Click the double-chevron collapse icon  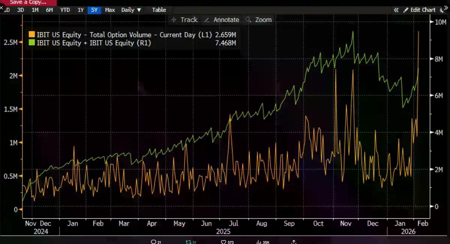pyautogui.click(x=396, y=10)
